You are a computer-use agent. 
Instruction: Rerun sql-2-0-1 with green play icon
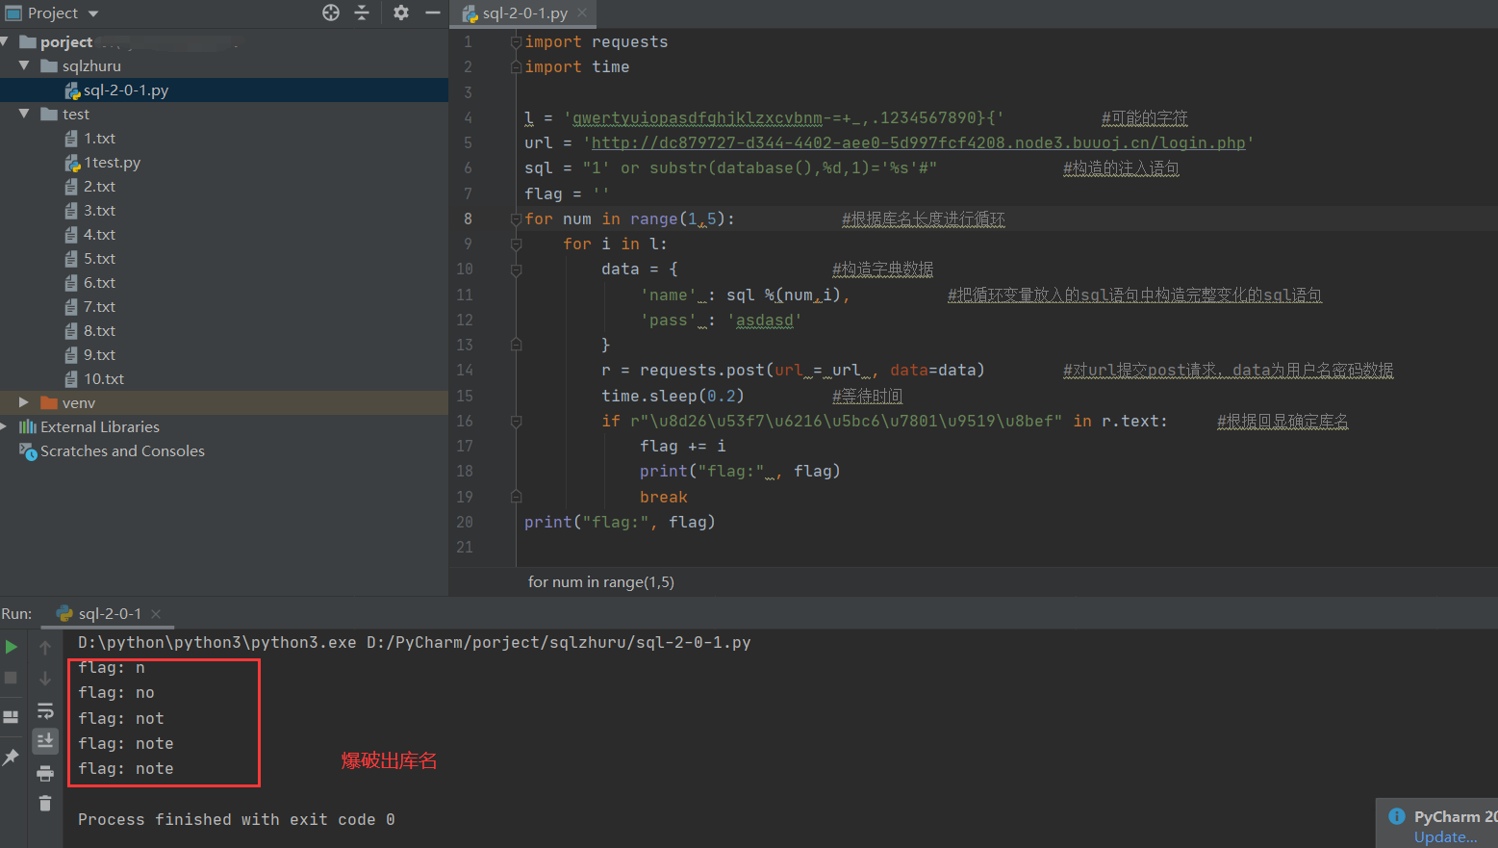pyautogui.click(x=12, y=647)
